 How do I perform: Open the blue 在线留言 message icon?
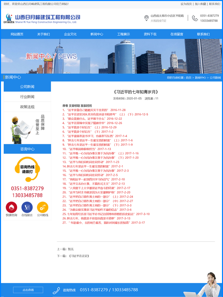coord(27,207)
